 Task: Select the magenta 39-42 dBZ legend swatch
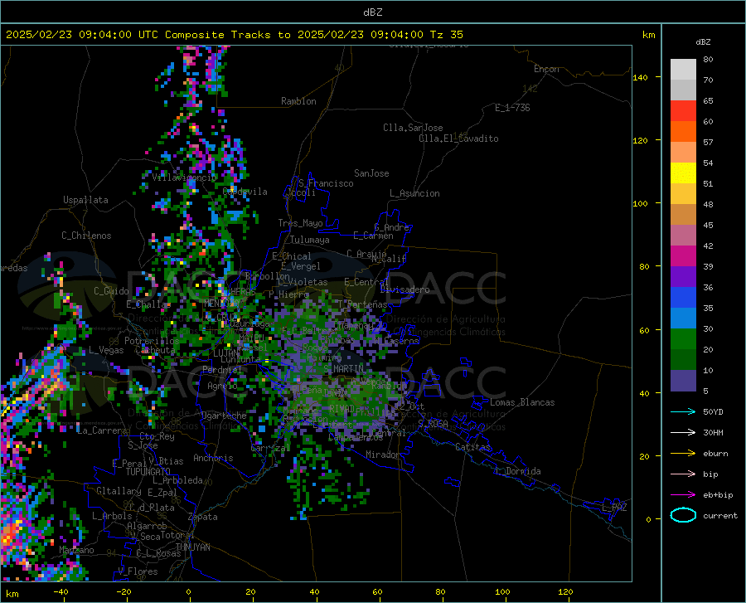coord(683,256)
